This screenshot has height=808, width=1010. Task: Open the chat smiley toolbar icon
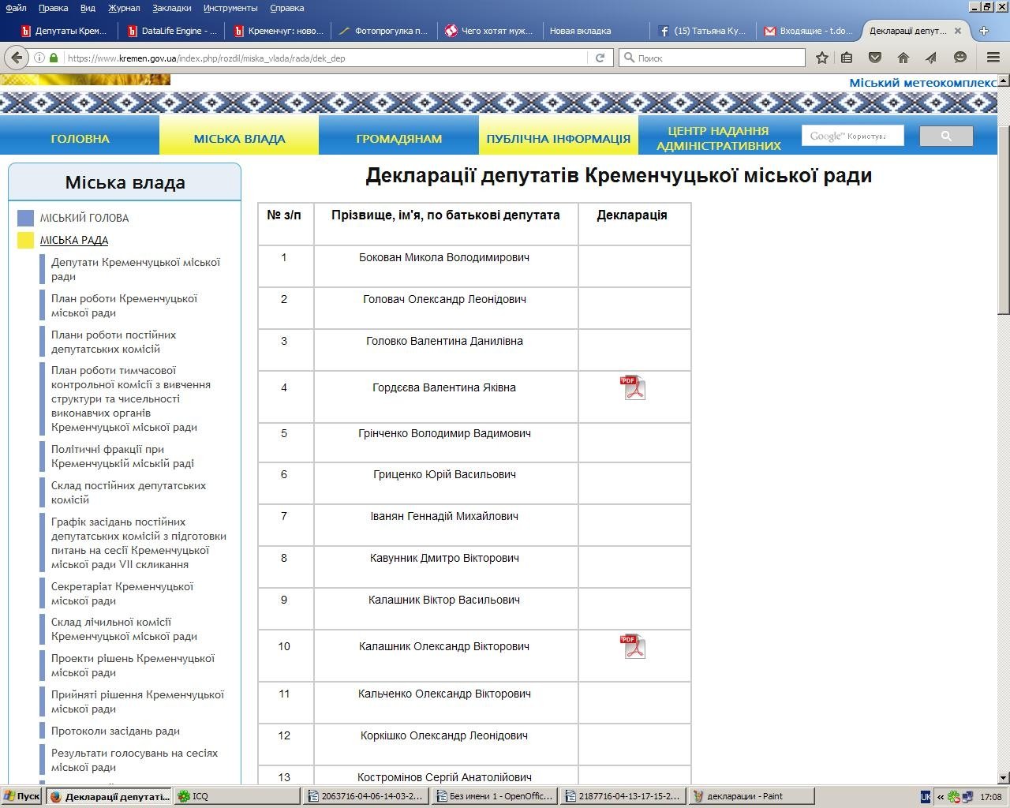tap(960, 58)
